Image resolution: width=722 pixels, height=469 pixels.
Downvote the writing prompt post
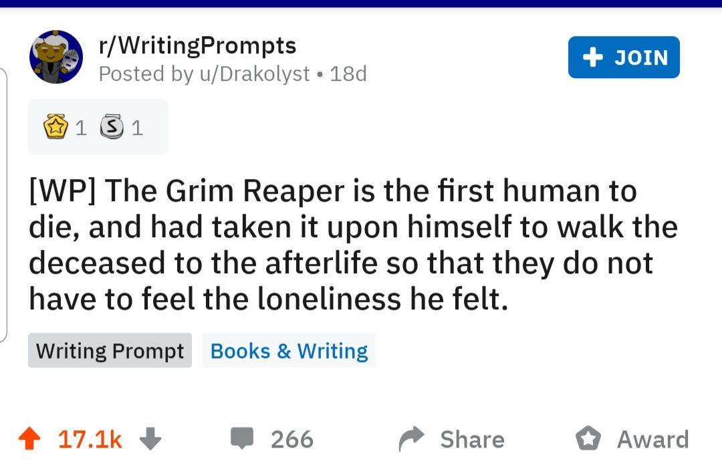click(x=150, y=439)
